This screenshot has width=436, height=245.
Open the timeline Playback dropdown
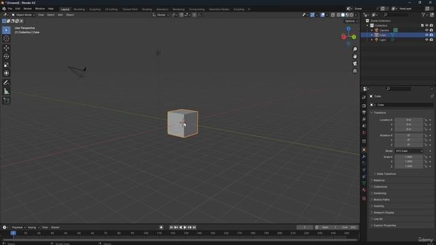point(18,227)
